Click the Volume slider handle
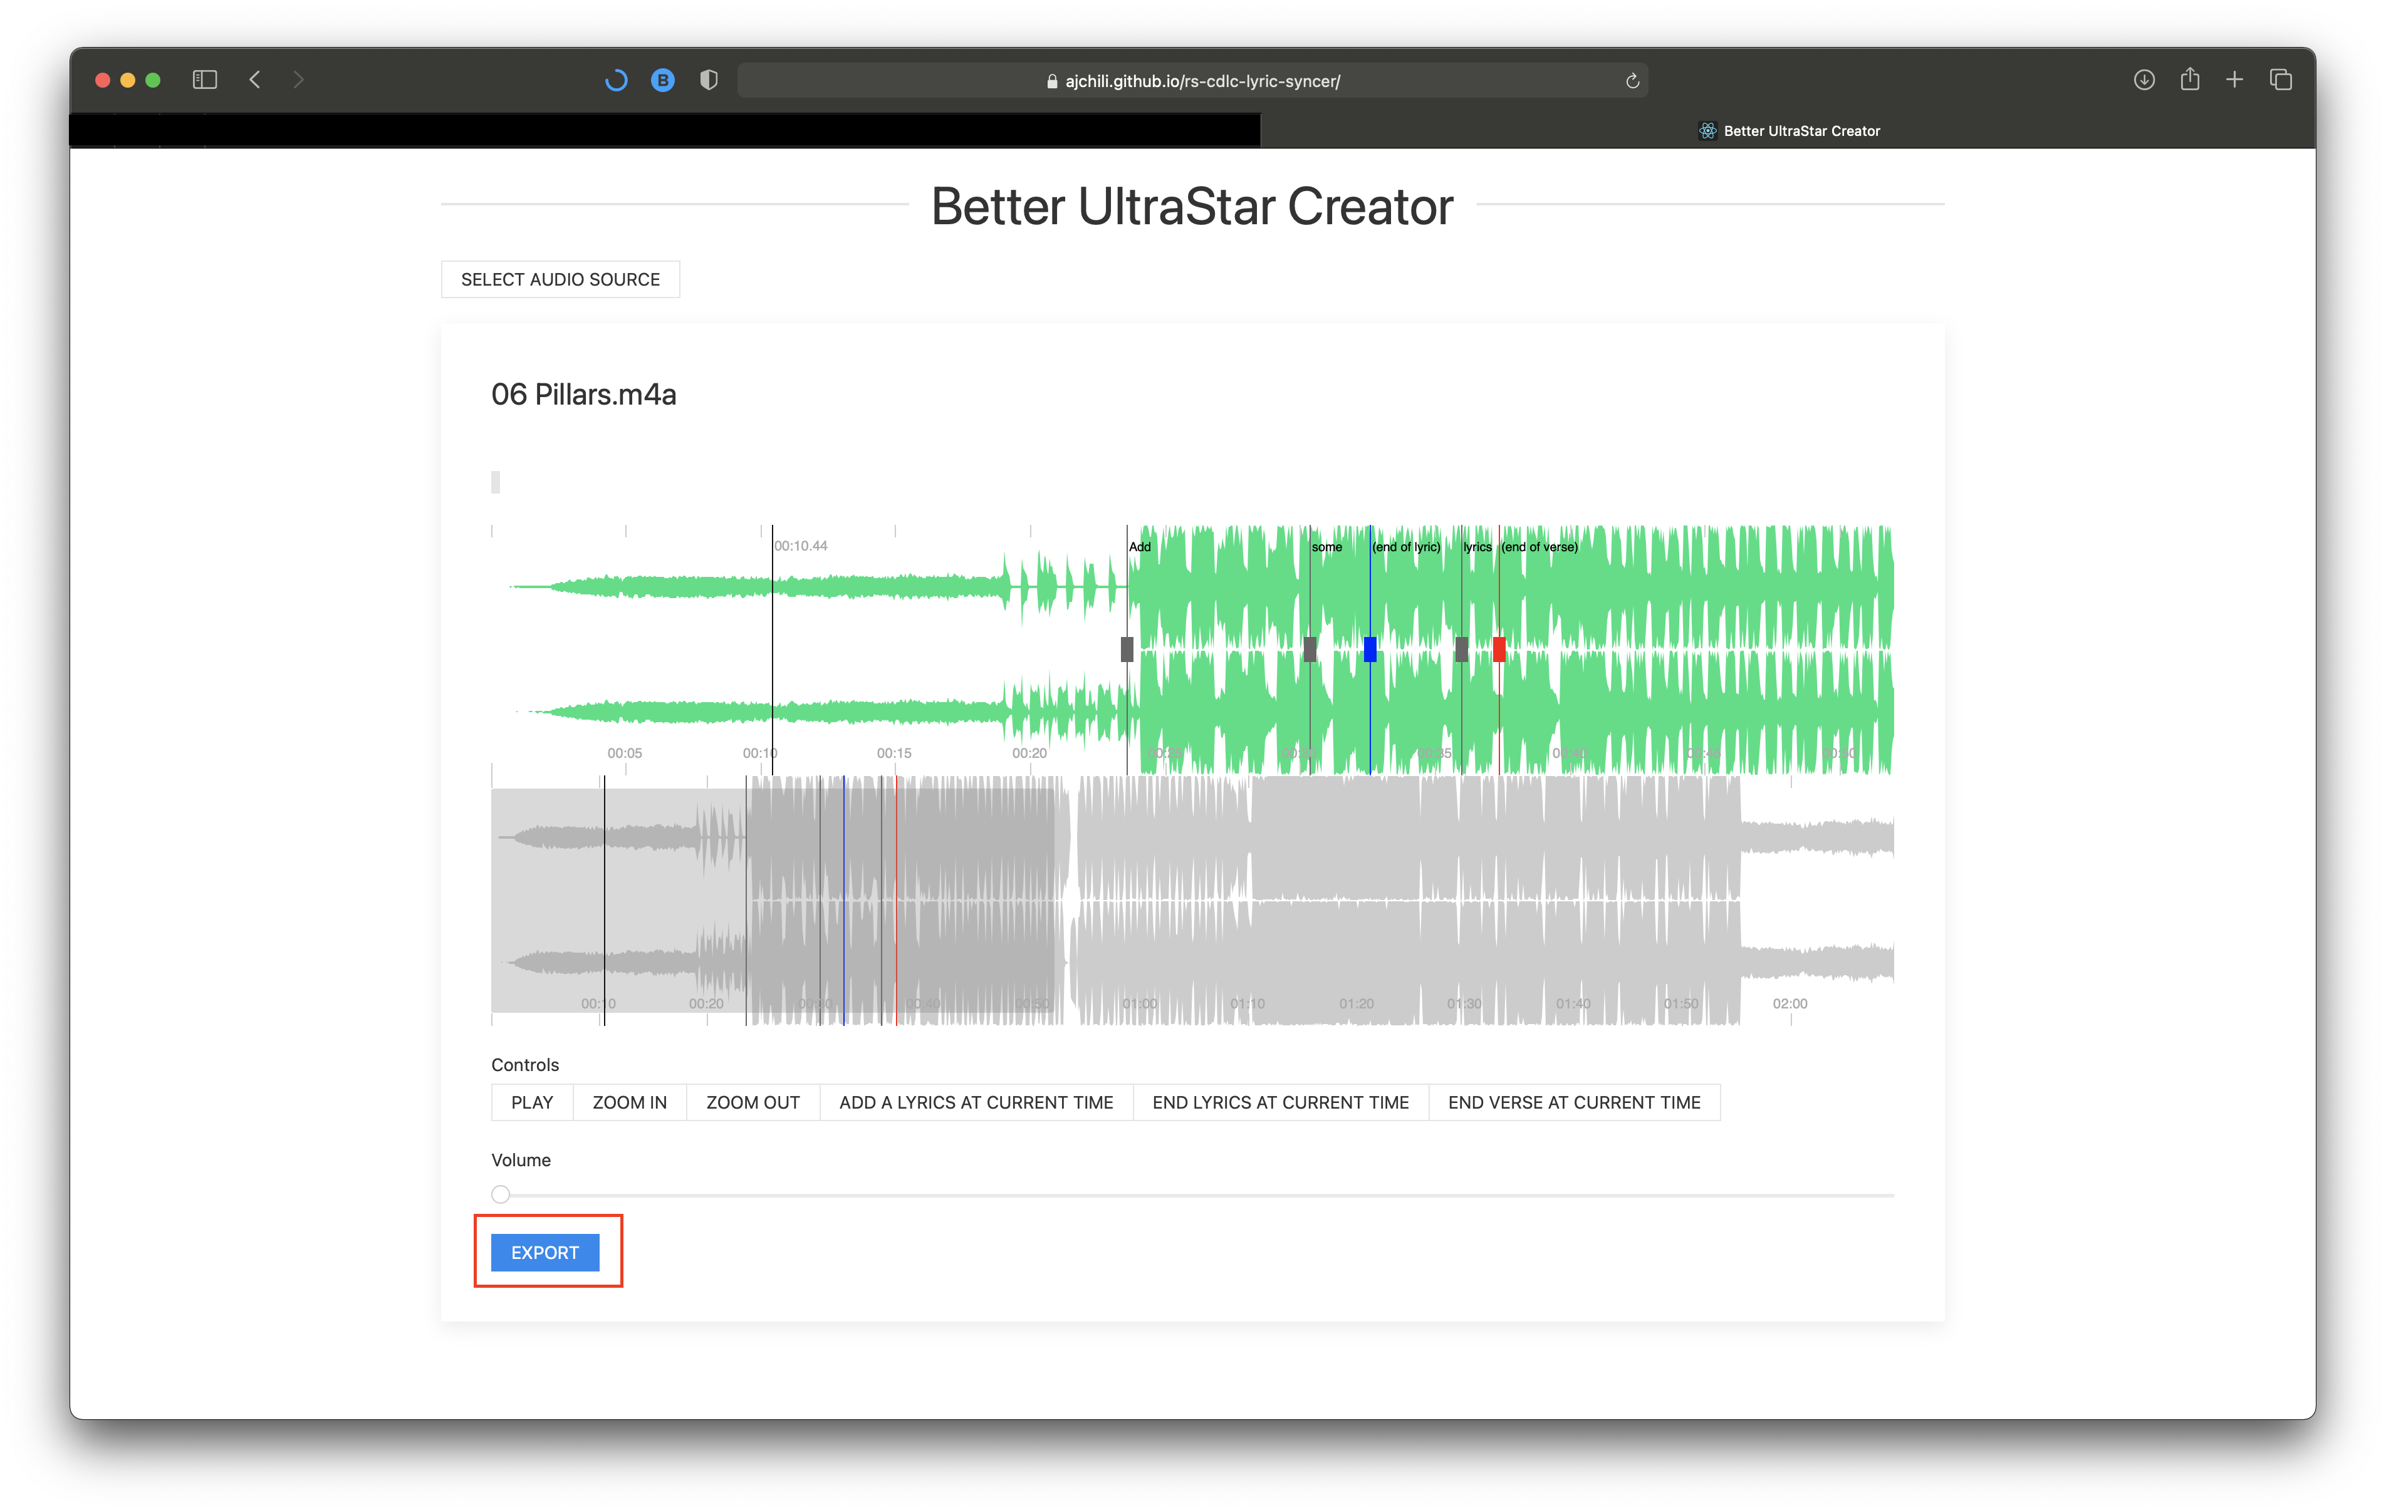 pos(501,1195)
